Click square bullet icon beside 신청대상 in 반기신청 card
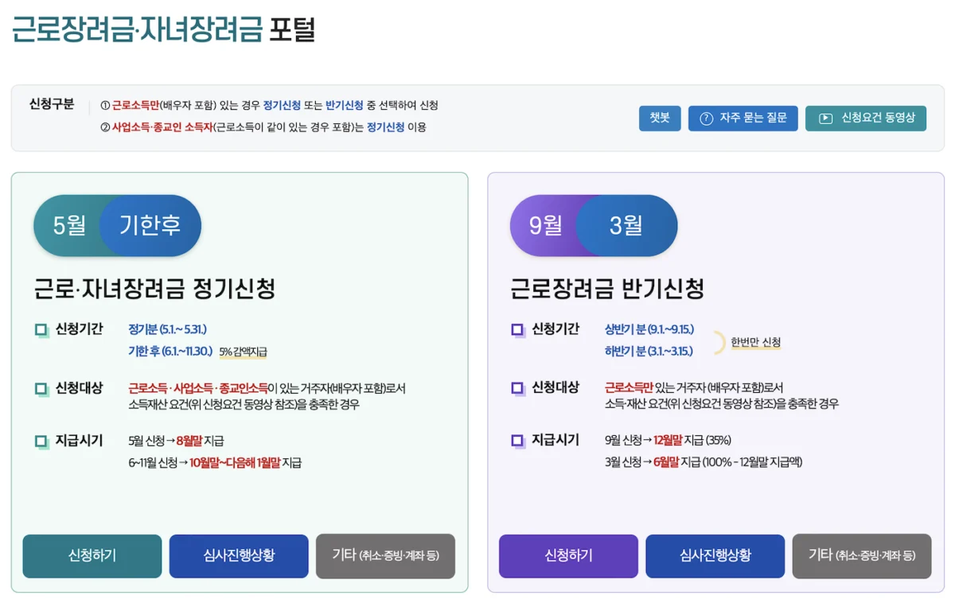Image resolution: width=955 pixels, height=603 pixels. pyautogui.click(x=517, y=388)
